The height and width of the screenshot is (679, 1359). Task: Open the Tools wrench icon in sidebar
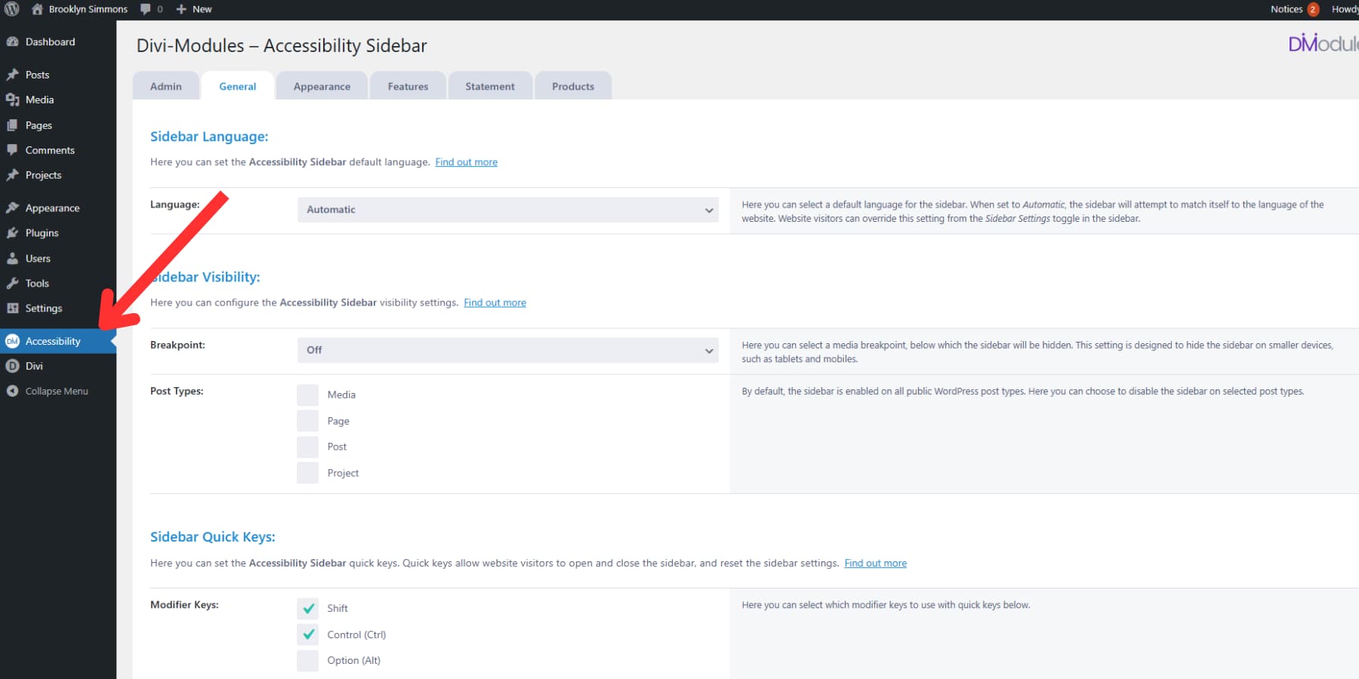click(13, 283)
